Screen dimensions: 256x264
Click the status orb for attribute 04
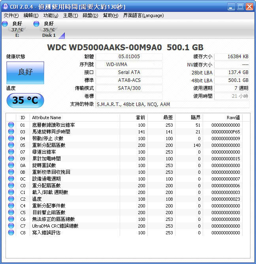(11, 138)
